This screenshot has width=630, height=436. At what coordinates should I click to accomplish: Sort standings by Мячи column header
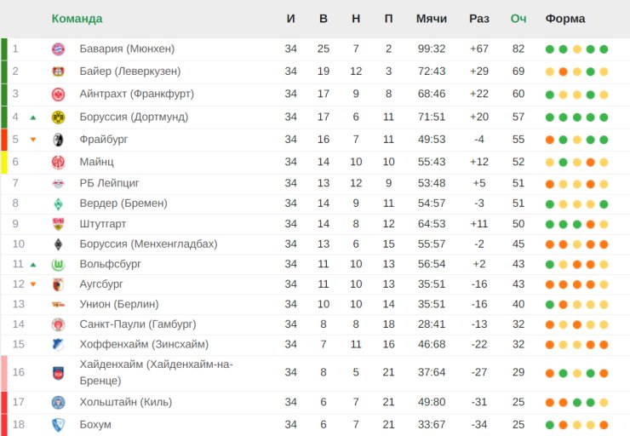(x=431, y=19)
